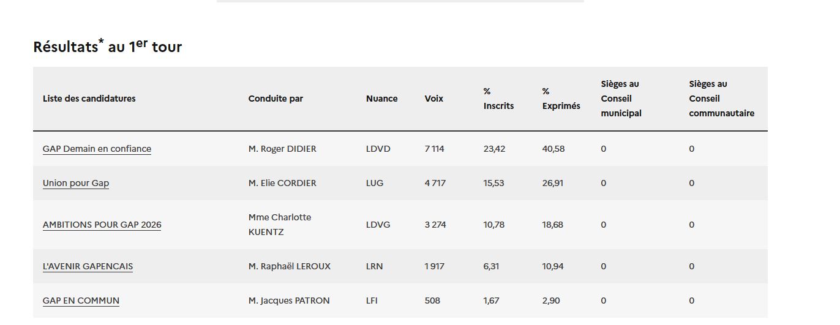Select the 40,58 percent exprimés value
Screen dimensions: 840x325
click(x=553, y=149)
